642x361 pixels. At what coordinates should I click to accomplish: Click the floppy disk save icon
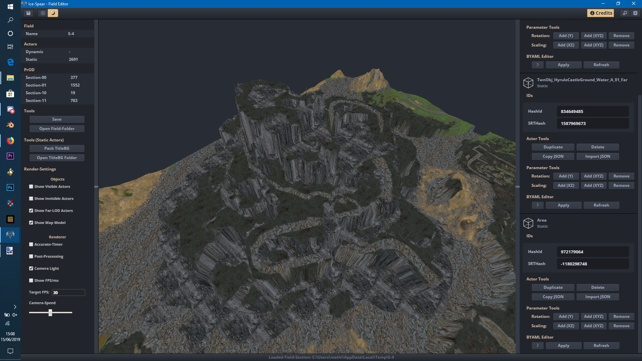point(28,13)
